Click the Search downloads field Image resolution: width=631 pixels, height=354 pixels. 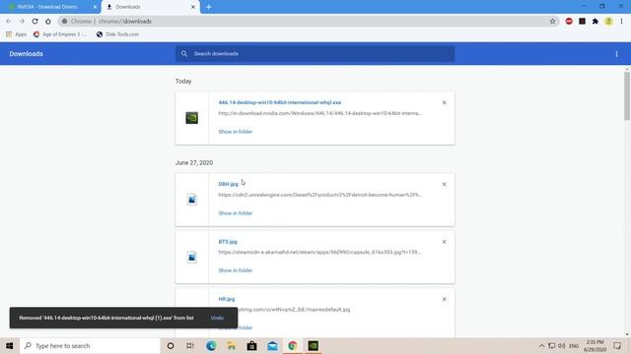tap(315, 54)
